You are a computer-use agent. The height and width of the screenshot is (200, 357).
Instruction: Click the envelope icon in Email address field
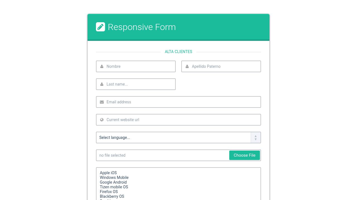pos(102,102)
